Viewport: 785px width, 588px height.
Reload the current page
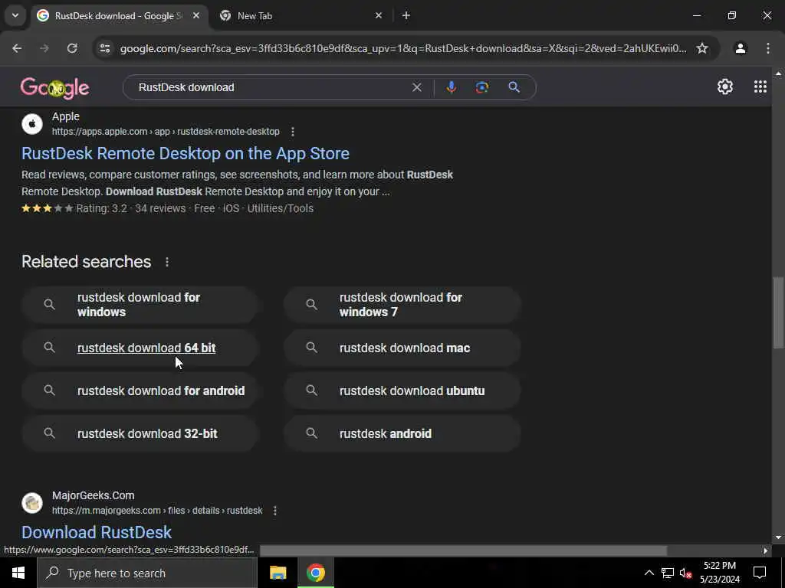coord(72,48)
